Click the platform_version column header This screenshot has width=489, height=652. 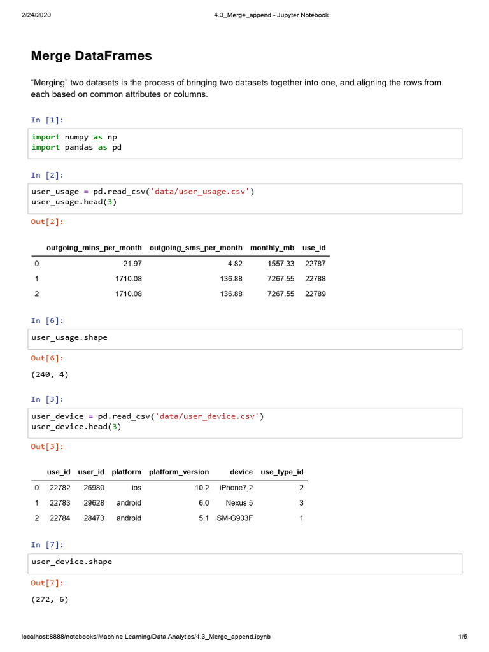(x=178, y=472)
